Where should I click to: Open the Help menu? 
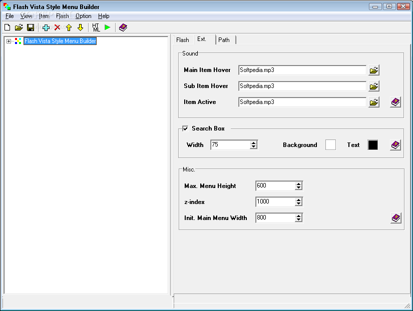(x=104, y=16)
